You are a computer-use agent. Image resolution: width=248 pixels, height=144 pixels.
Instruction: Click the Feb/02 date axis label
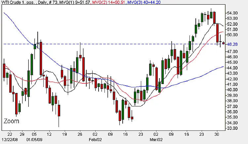coord(95,140)
